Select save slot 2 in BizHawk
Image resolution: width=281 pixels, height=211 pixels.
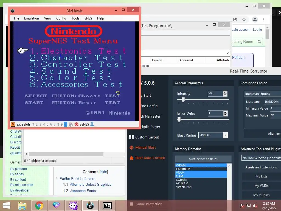tap(37, 124)
